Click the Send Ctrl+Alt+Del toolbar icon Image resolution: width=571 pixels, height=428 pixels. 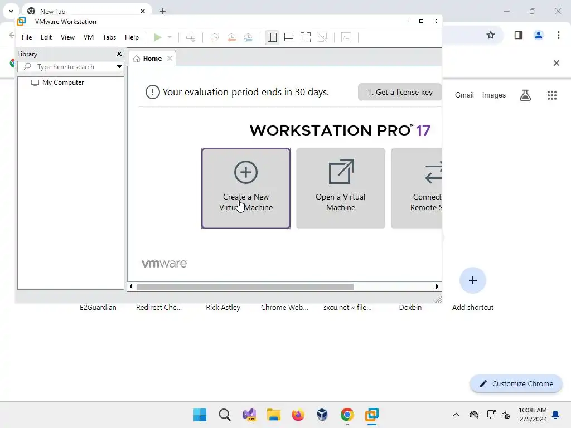pos(191,37)
